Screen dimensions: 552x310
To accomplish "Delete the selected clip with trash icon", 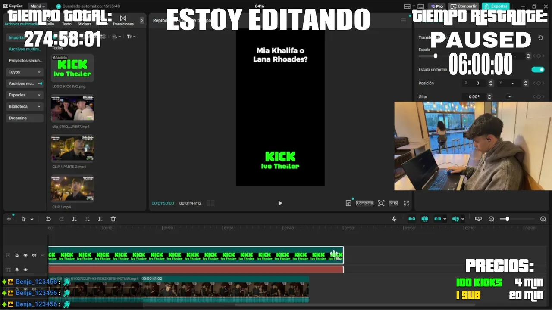I will (113, 219).
